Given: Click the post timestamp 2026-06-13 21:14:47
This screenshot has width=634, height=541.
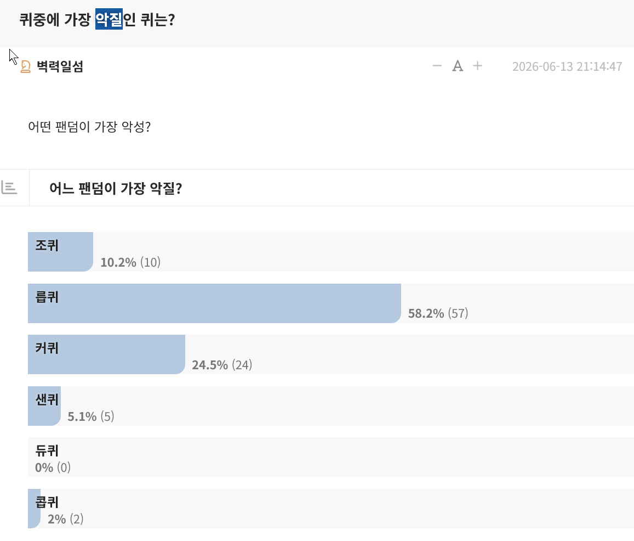Looking at the screenshot, I should tap(567, 66).
